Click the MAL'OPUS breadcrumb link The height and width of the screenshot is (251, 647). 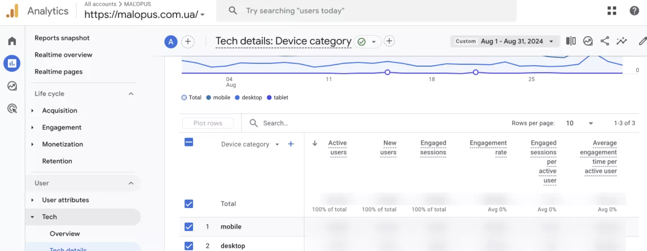137,4
